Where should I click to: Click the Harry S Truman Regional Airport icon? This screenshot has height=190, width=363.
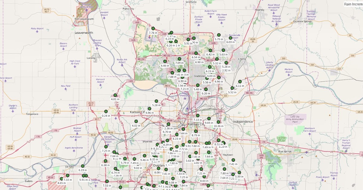click(x=346, y=151)
